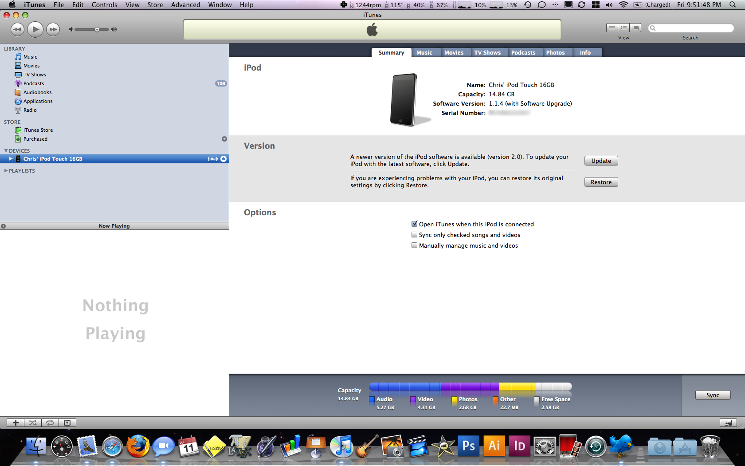Click the Sync button
Screen dimensions: 745x466
click(x=713, y=395)
